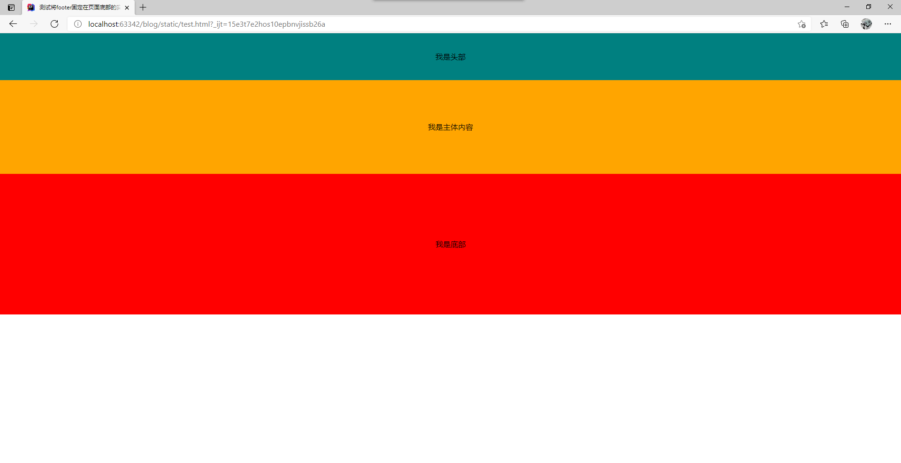This screenshot has width=901, height=463.
Task: Click the localhost URL in the address bar
Action: tap(206, 24)
